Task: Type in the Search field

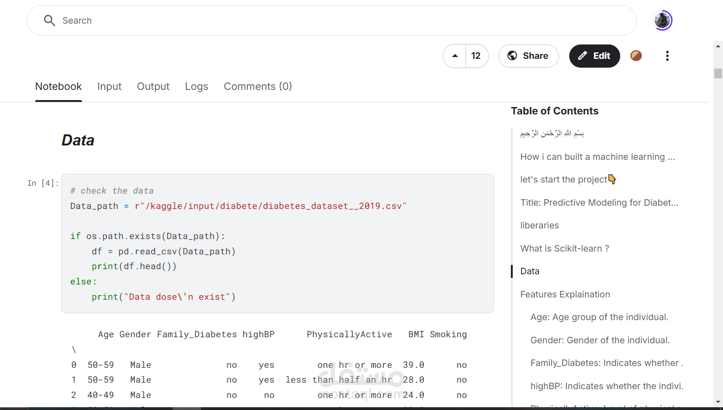Action: pos(324,20)
